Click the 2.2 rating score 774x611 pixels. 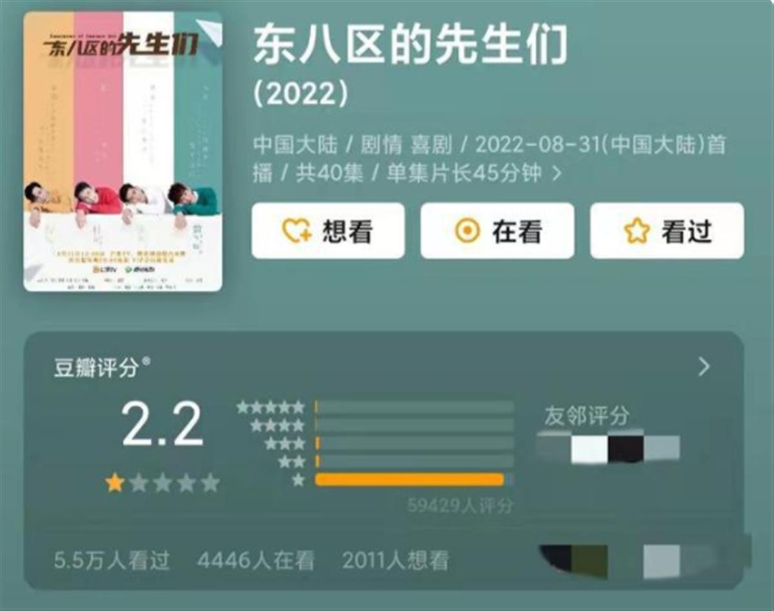click(163, 425)
